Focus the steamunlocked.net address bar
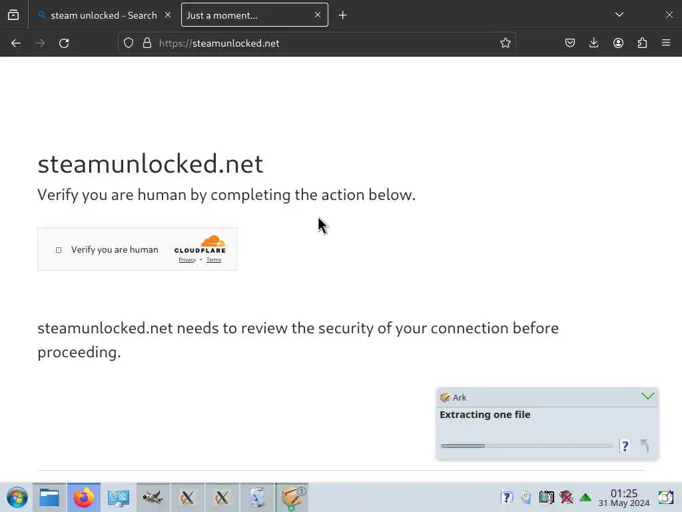 (x=320, y=43)
